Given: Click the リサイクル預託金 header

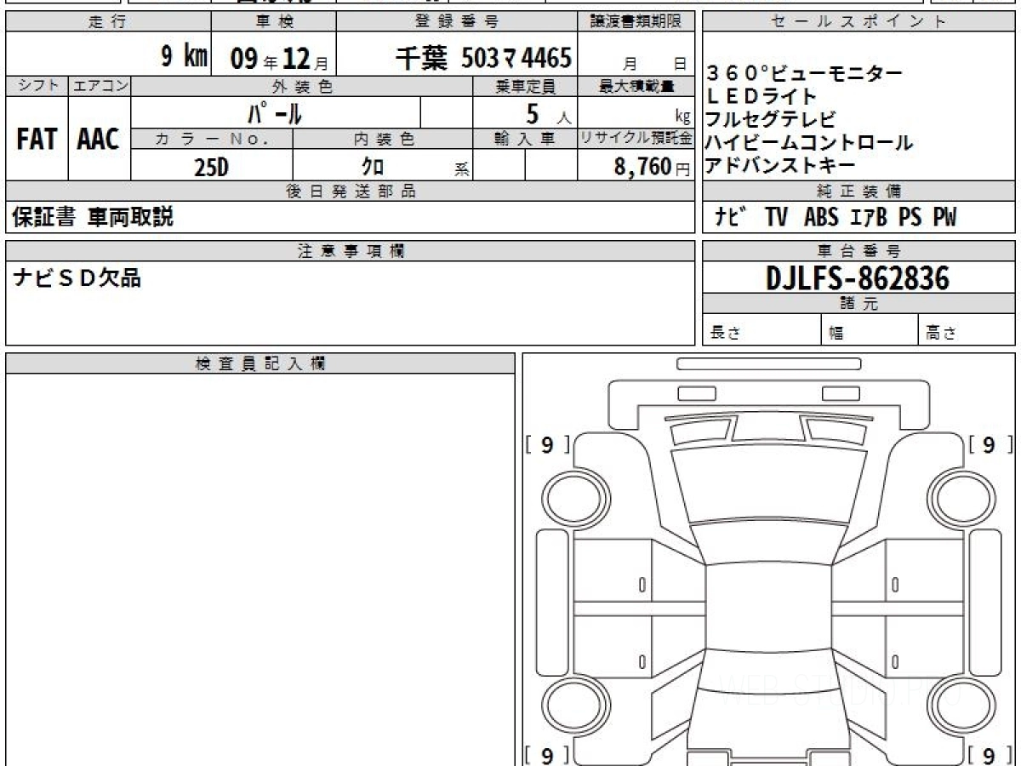Looking at the screenshot, I should click(636, 139).
